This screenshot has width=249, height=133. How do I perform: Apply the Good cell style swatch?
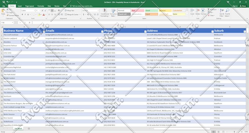coord(152,11)
